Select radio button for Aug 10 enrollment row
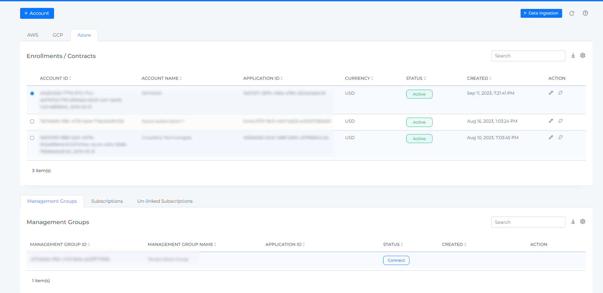 [32, 138]
